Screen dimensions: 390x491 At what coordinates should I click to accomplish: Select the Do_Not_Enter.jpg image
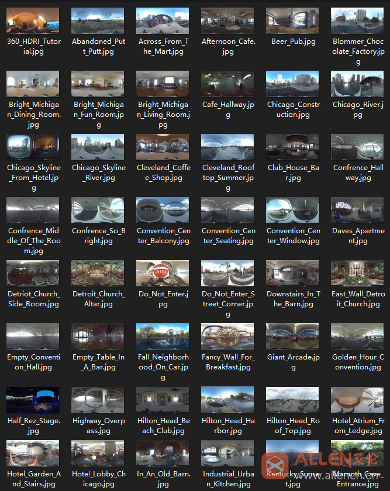point(163,274)
